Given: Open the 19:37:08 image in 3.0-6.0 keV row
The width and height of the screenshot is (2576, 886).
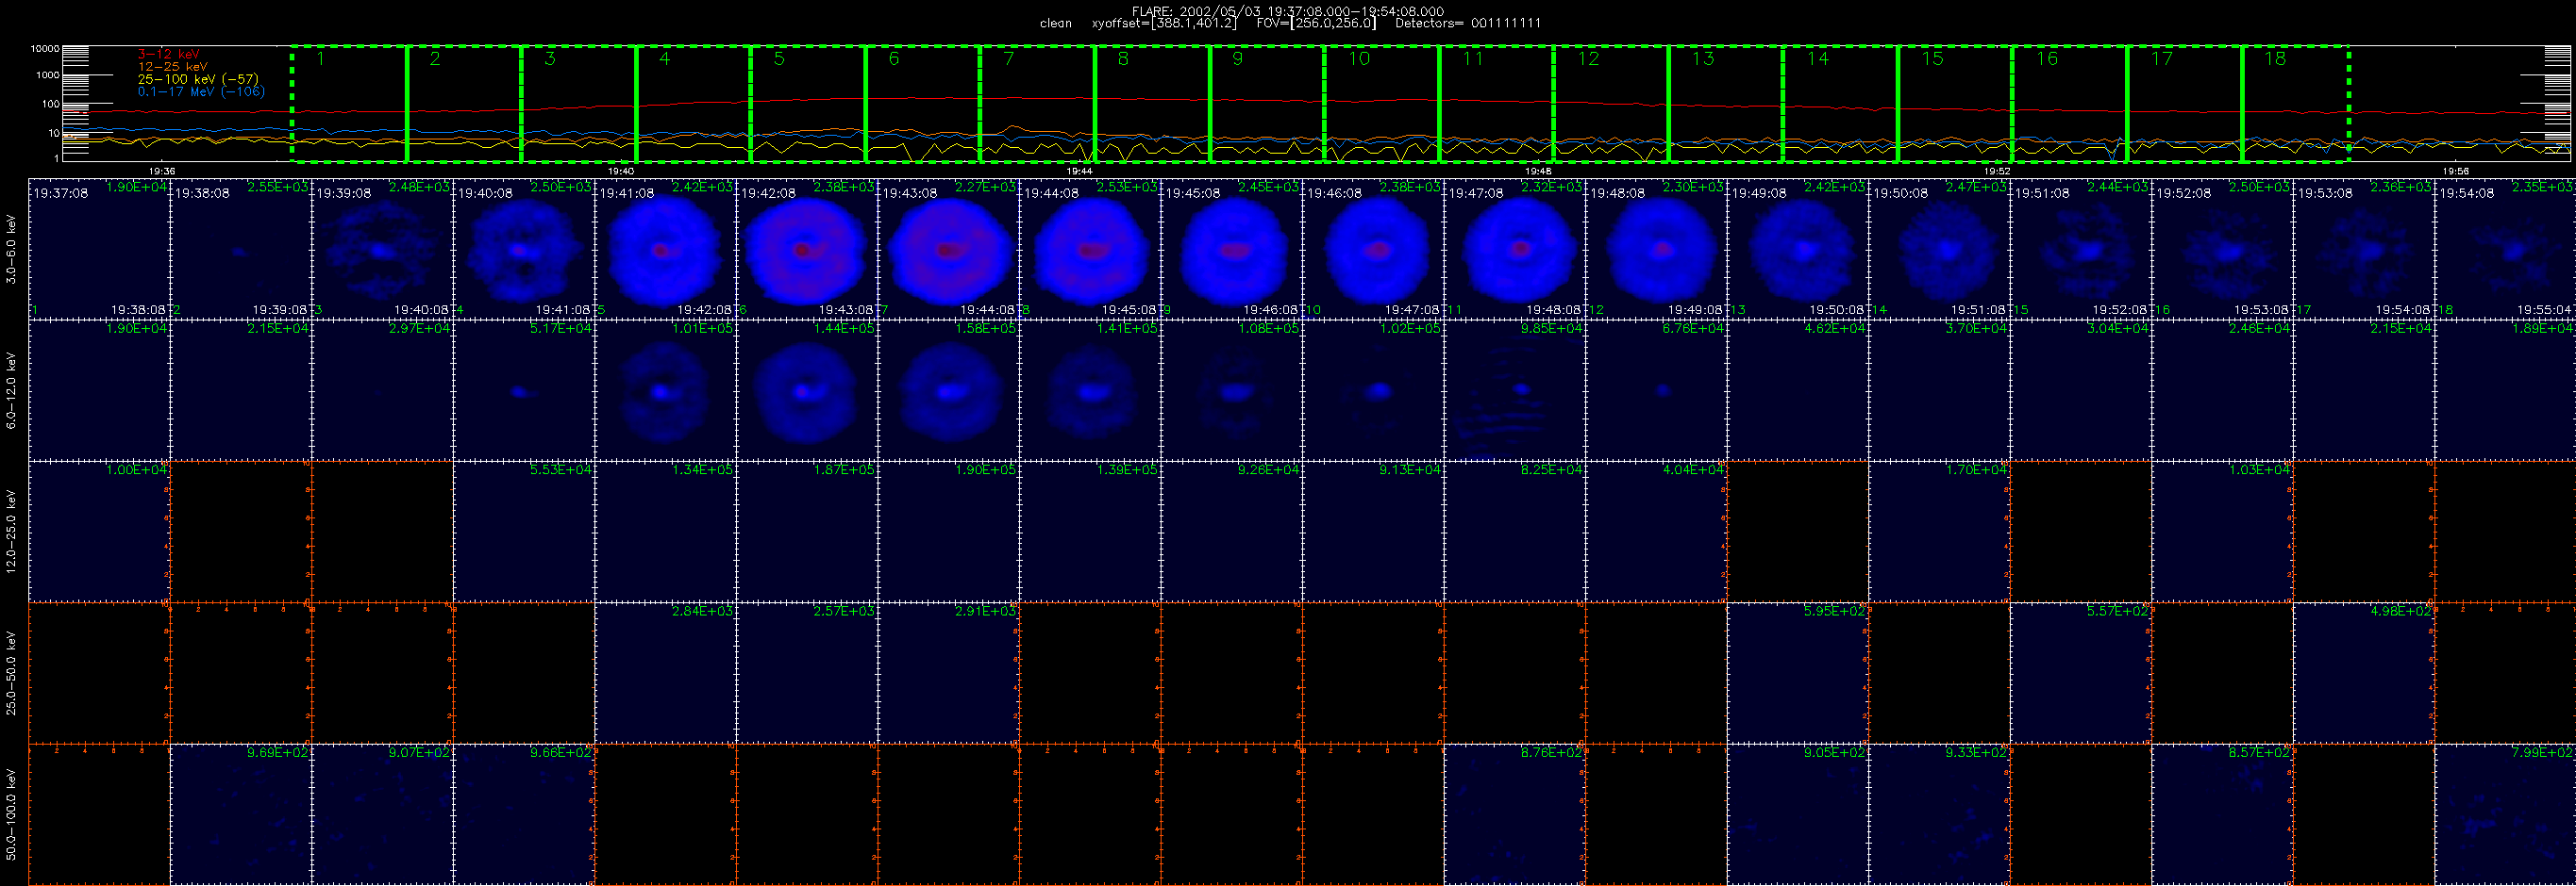Looking at the screenshot, I should point(100,250).
